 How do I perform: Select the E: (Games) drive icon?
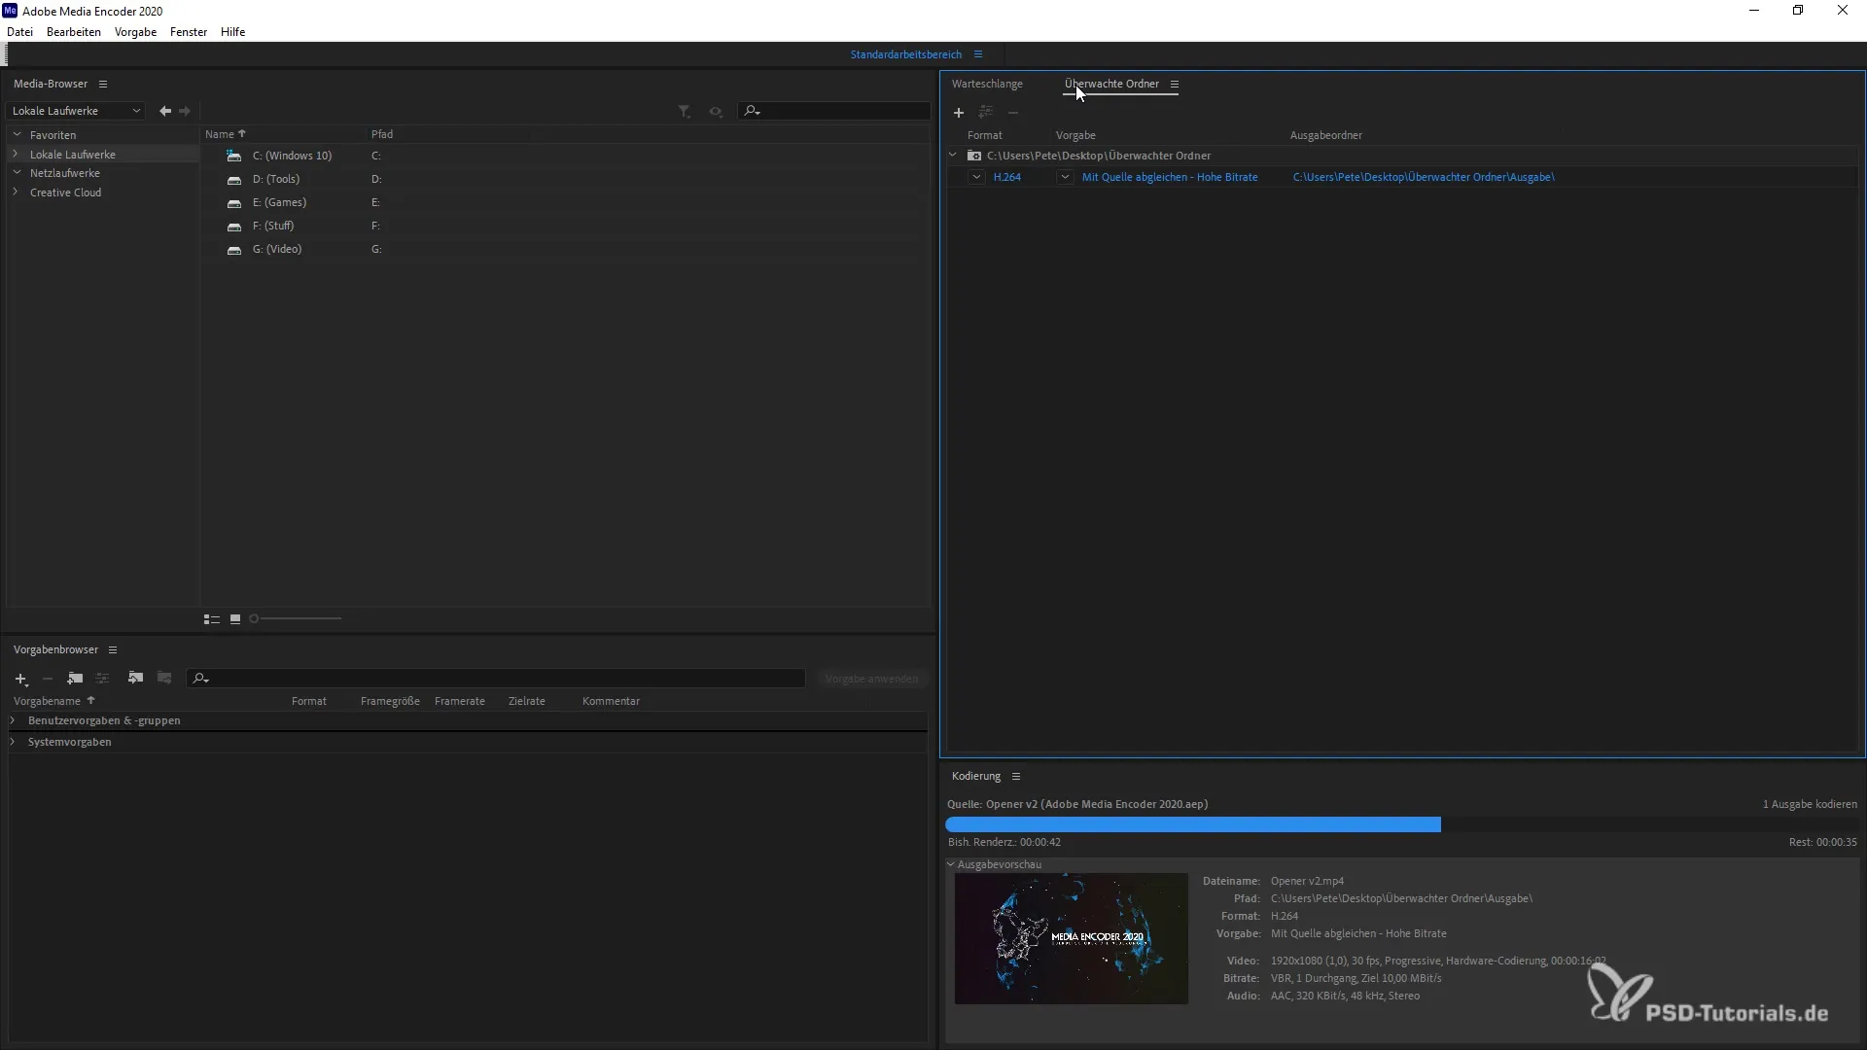pos(233,203)
